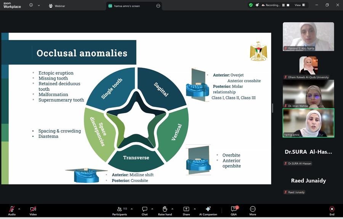Click the green encryption shield icon
Viewport: 343px width, 219px height.
point(251,5)
